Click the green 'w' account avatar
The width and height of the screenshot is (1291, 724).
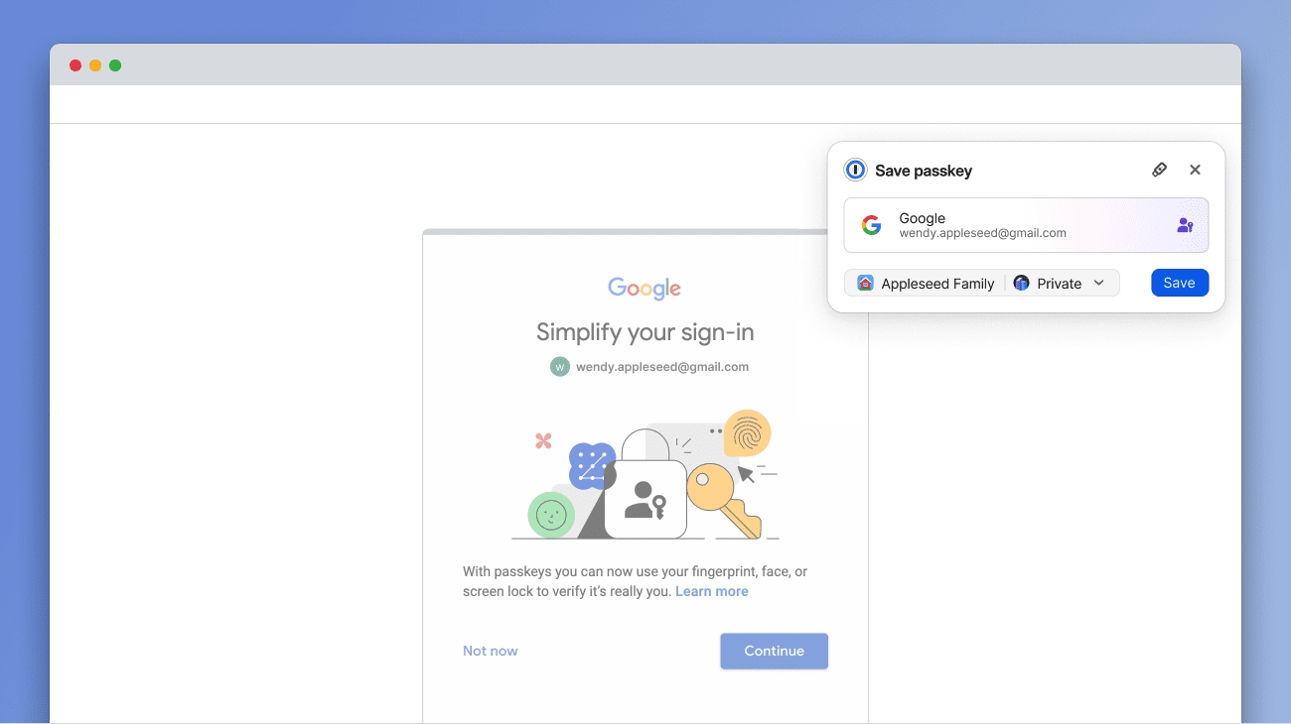point(559,367)
